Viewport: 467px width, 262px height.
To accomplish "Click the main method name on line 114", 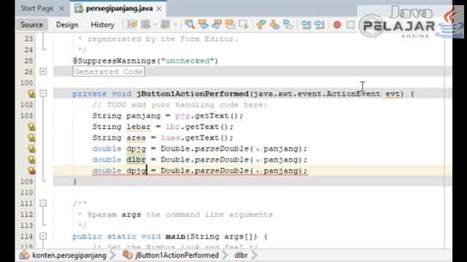I will pyautogui.click(x=175, y=237).
